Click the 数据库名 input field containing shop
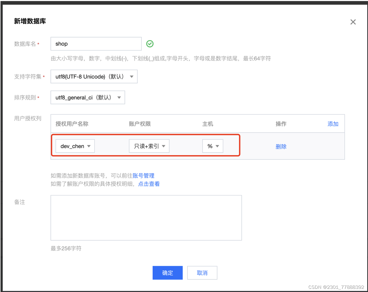This screenshot has height=292, width=368. (96, 44)
